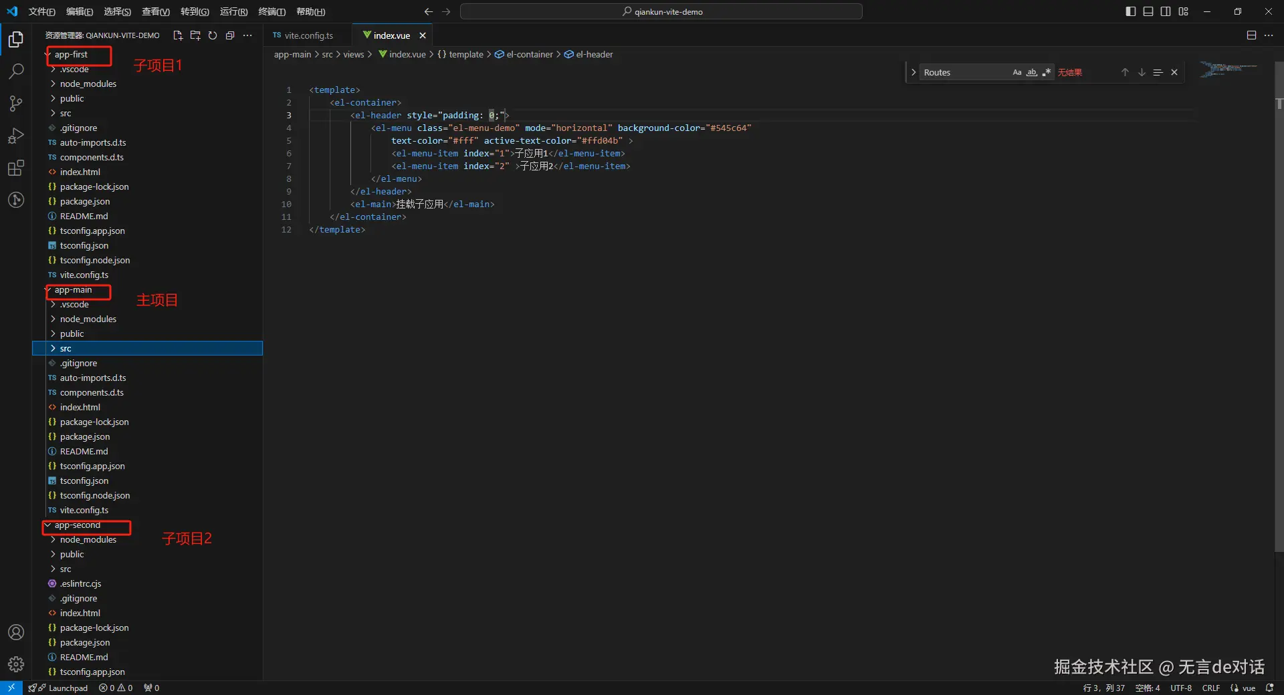Expand replace field in find widget
The height and width of the screenshot is (695, 1284).
coord(914,72)
